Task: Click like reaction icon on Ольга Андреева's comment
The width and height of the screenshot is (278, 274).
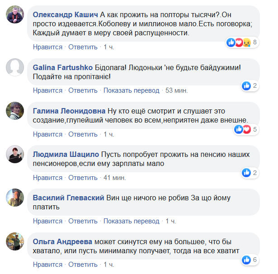Action: pos(246,260)
